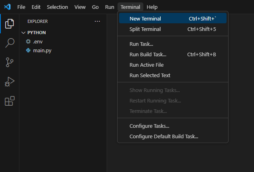Open the Extensions view
Screen dimensions: 254x172
(9, 100)
